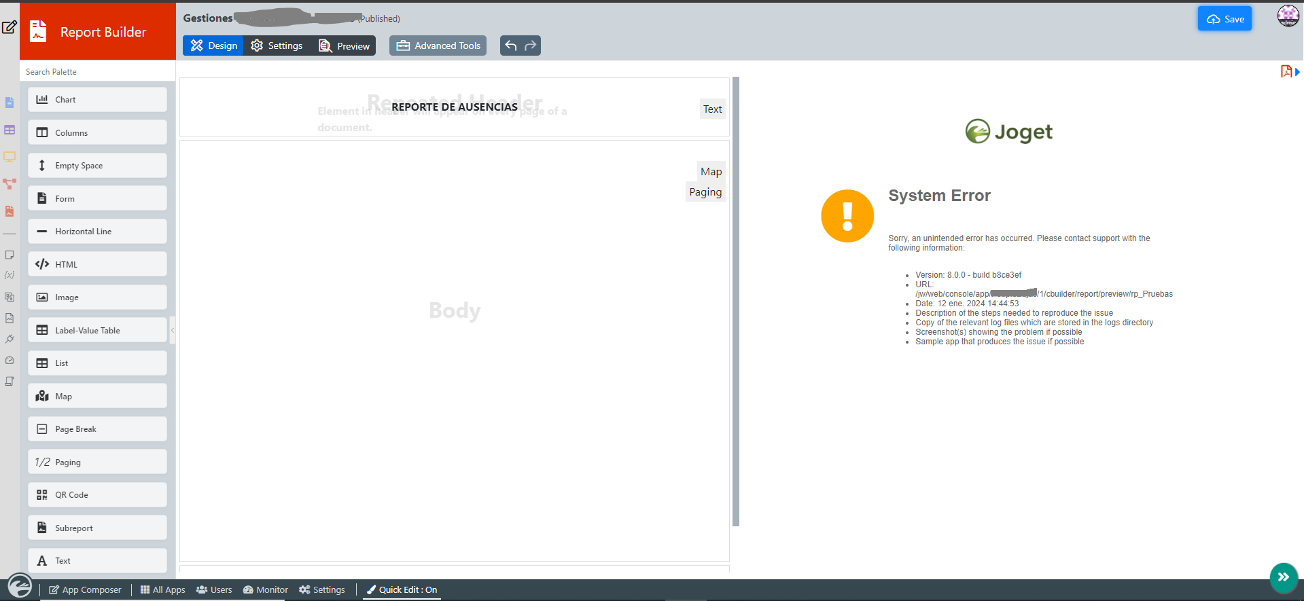Open the App Composer pencil icon at top-left
Viewport: 1304px width, 601px height.
(x=10, y=27)
